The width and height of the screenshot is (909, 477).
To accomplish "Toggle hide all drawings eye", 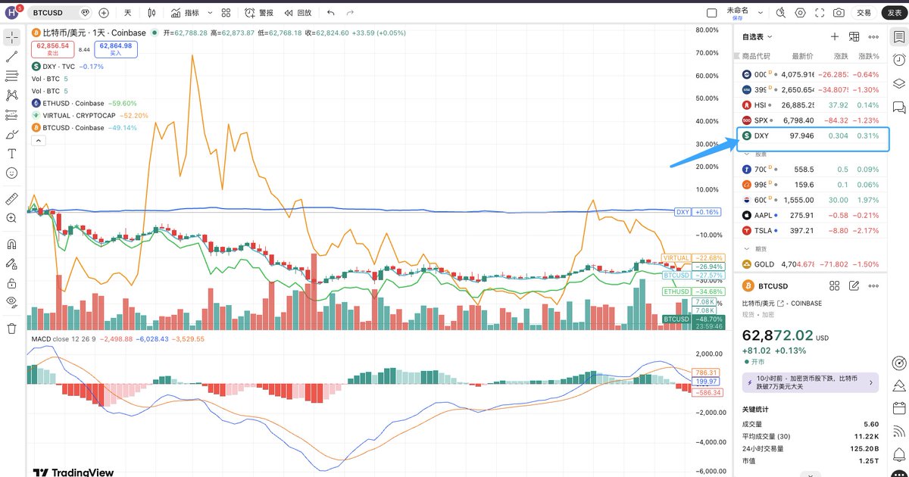I will (x=11, y=302).
